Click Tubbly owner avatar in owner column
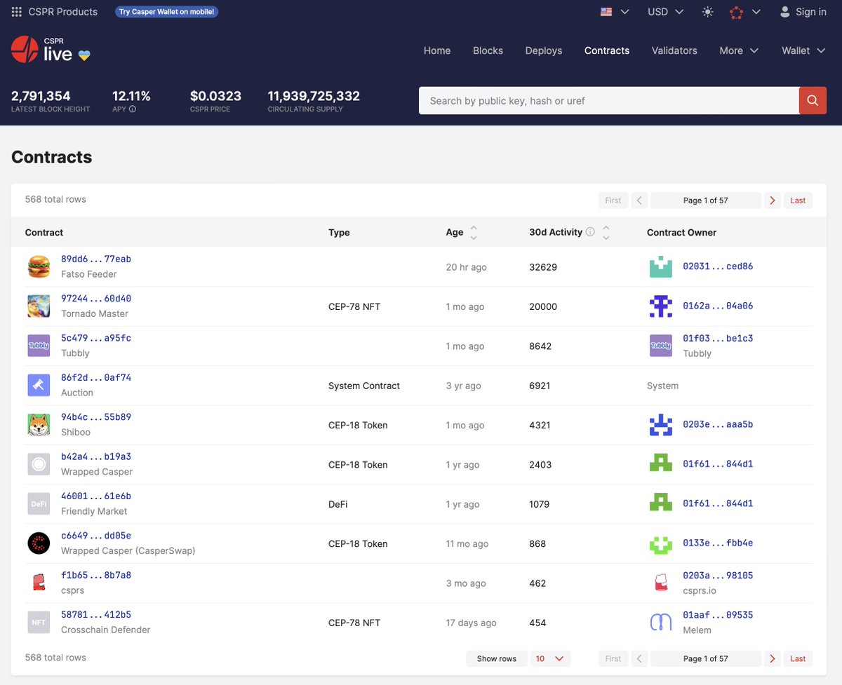Screen dimensions: 842x685 (x=661, y=346)
